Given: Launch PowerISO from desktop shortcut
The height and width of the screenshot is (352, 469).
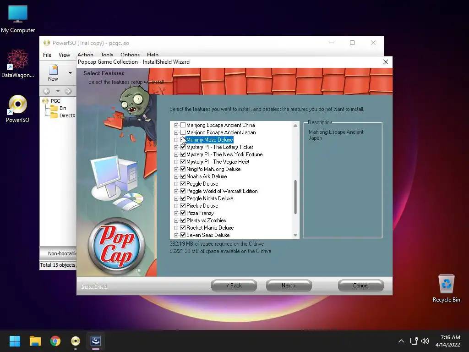Looking at the screenshot, I should tap(18, 108).
